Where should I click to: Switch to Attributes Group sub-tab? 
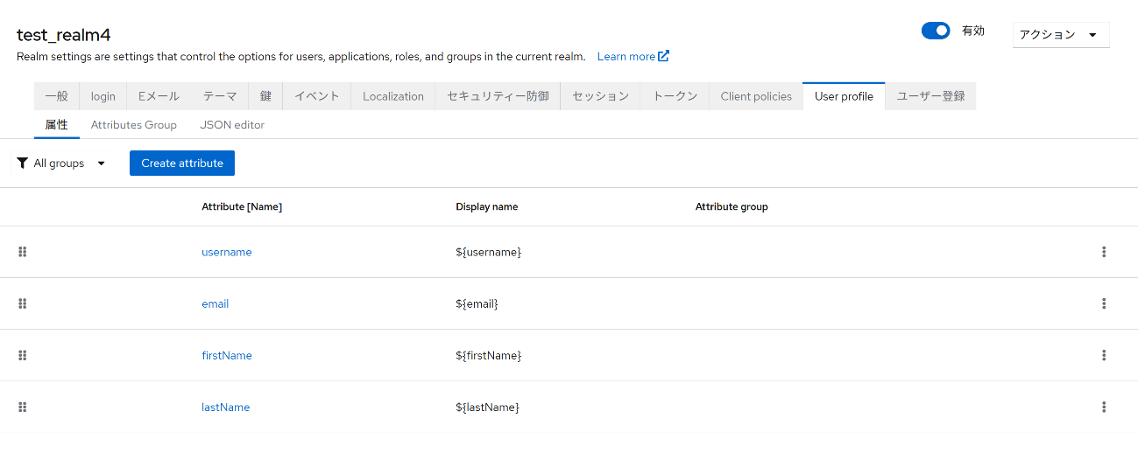pos(134,125)
